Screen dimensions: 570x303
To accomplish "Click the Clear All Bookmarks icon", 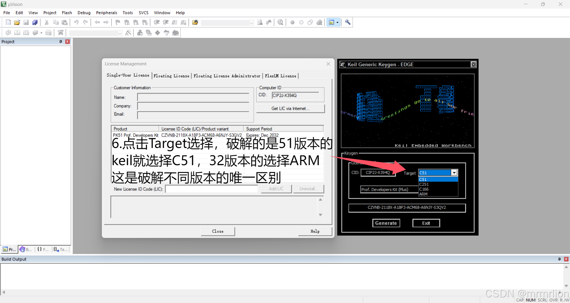I will point(145,22).
